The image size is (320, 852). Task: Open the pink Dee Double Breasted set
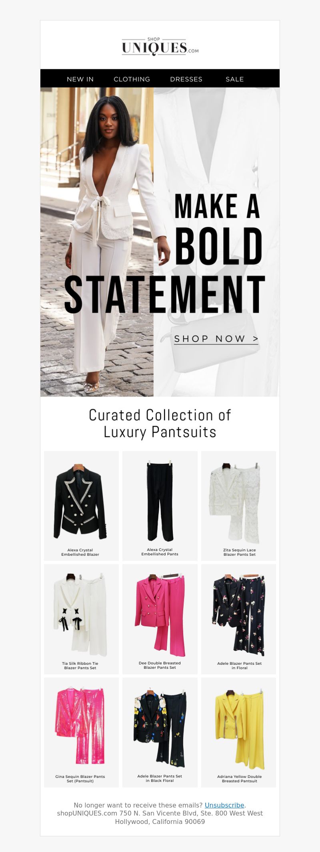point(160,619)
